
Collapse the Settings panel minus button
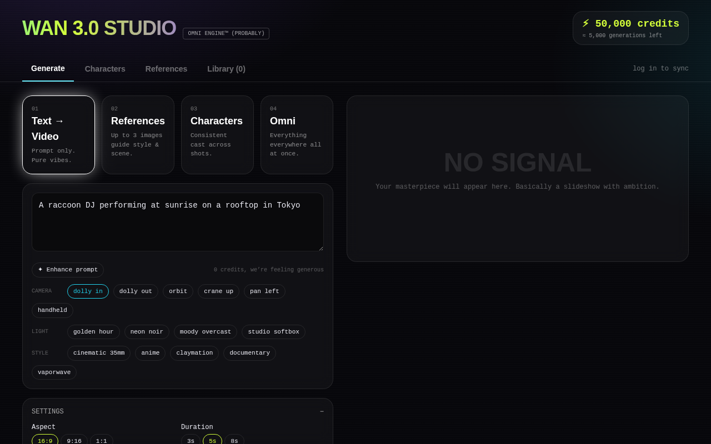click(x=322, y=411)
